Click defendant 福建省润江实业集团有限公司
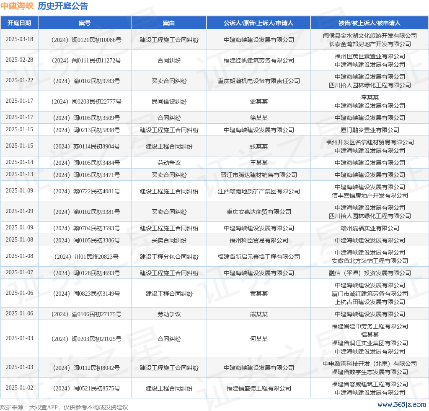429x411 pixels. (370, 343)
